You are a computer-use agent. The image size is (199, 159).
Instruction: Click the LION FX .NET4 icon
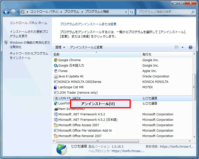tap(56, 98)
